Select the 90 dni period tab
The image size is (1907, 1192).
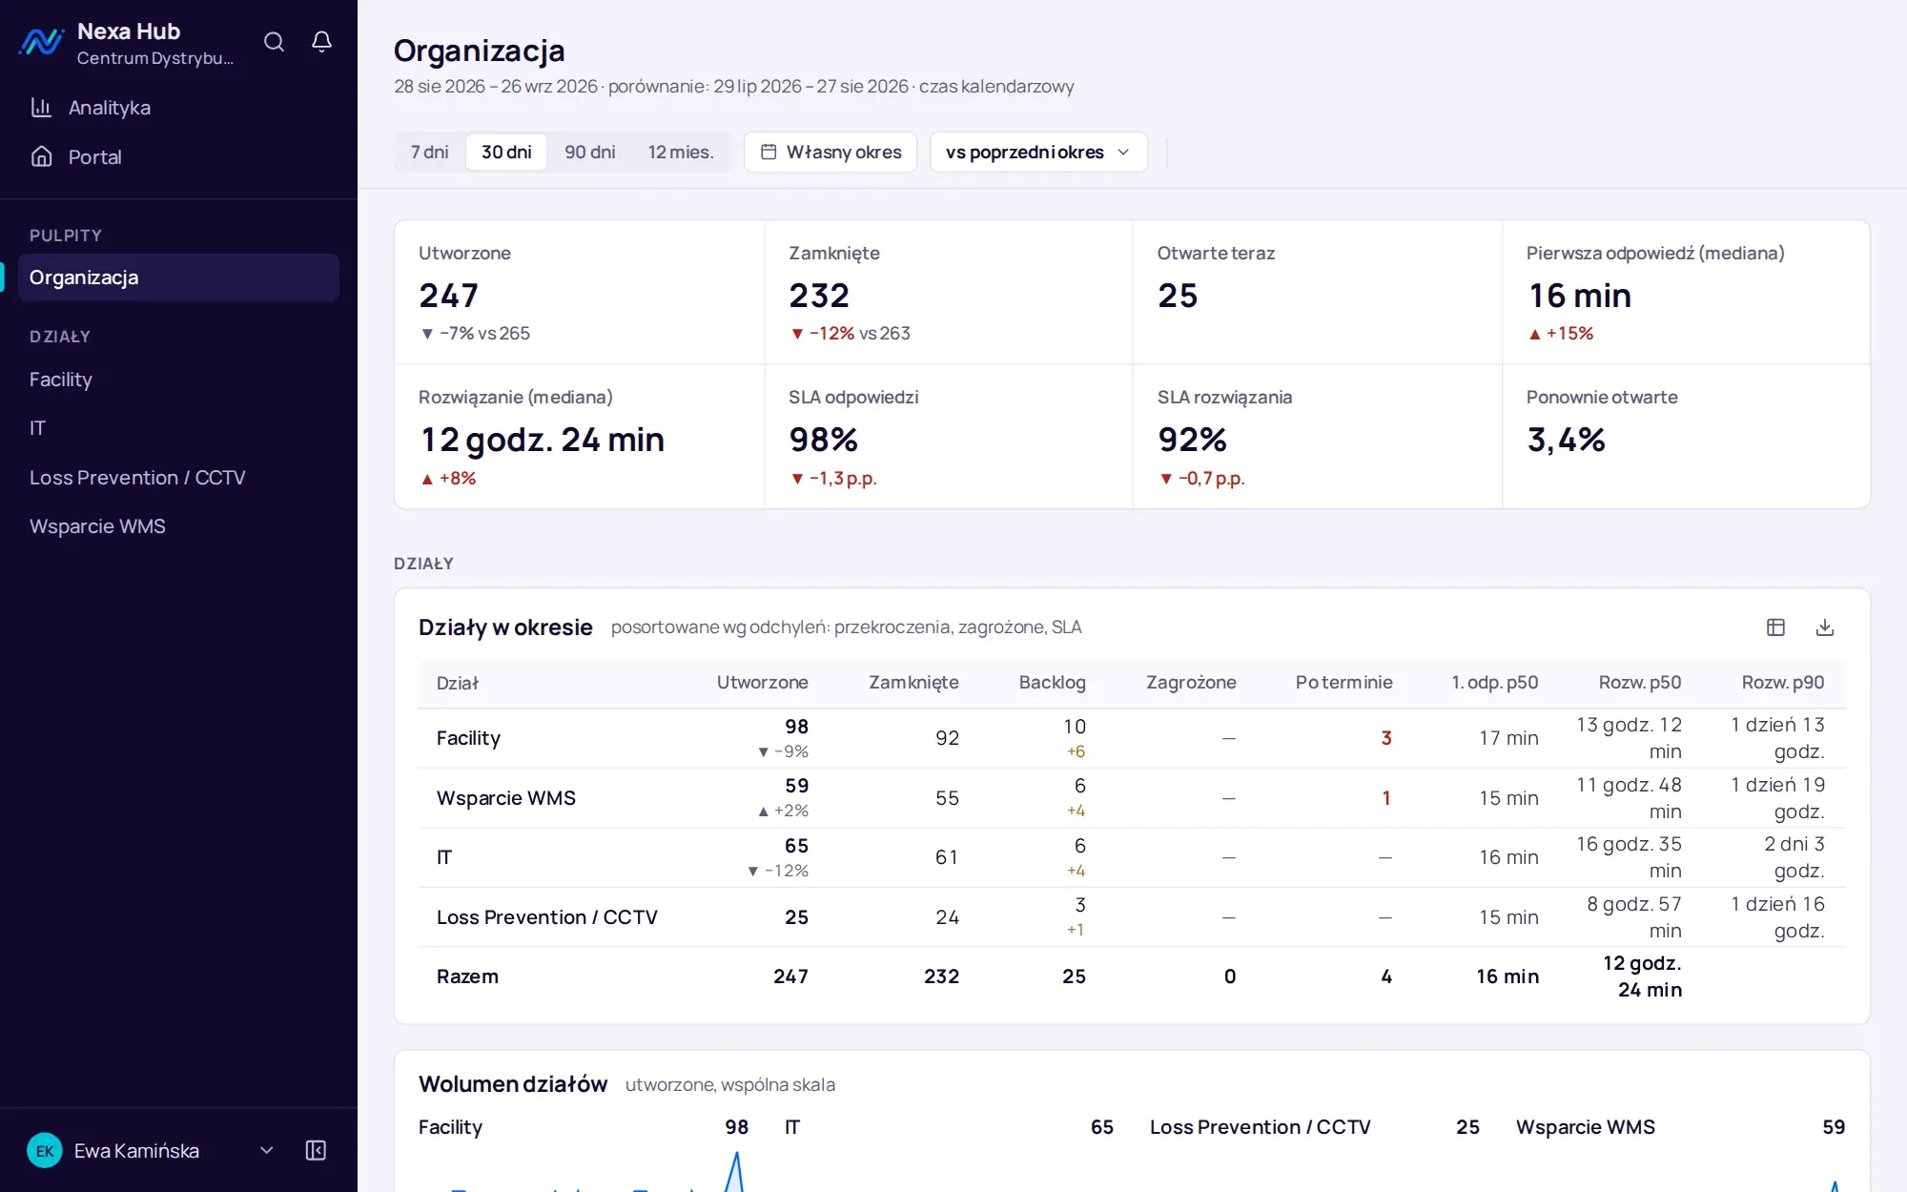click(589, 152)
